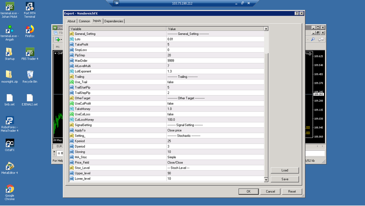The width and height of the screenshot is (365, 206).
Task: Launch Google Chrome from the desktop
Action: [9, 192]
